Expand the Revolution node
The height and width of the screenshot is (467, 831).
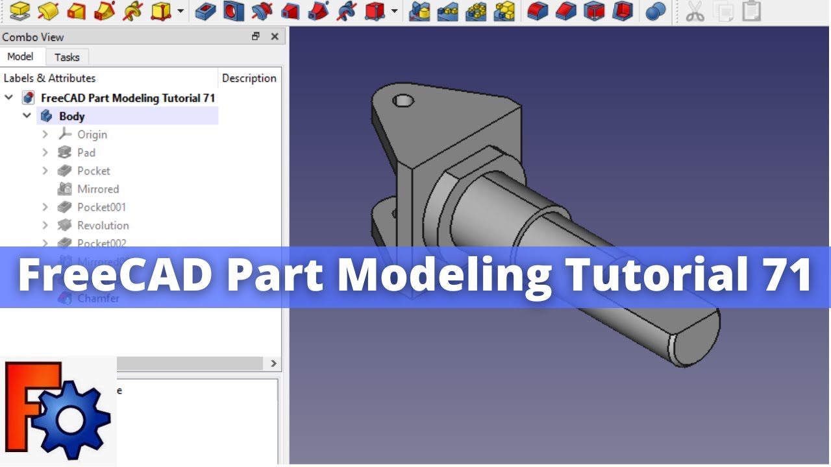click(45, 225)
